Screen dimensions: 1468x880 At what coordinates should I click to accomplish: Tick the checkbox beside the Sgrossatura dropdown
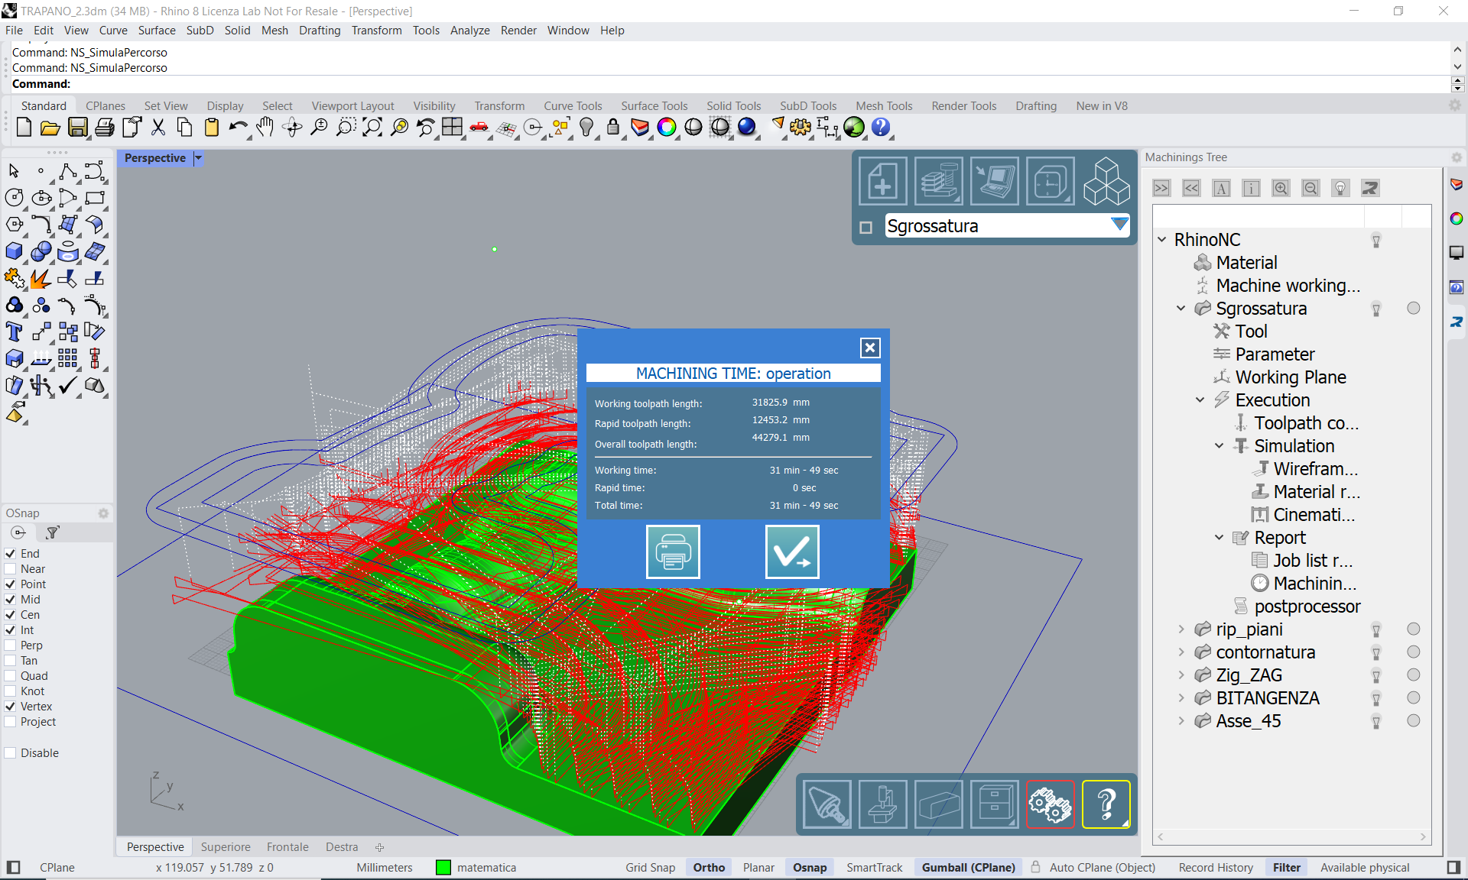pyautogui.click(x=866, y=228)
